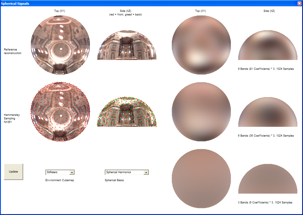Select the 9 Bands side view dome
This screenshot has width=303, height=215.
(x=268, y=45)
